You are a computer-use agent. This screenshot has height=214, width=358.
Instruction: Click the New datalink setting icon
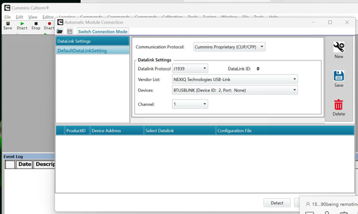(338, 47)
